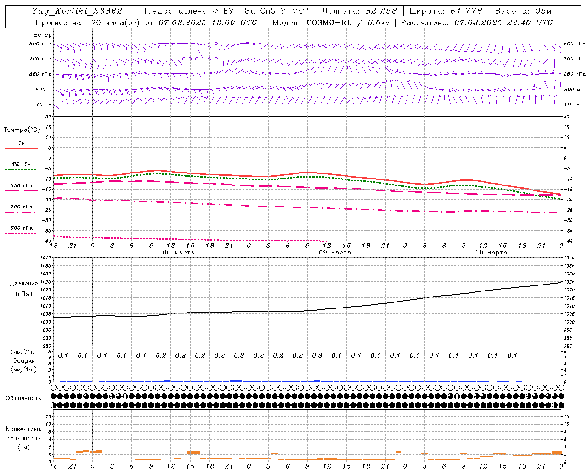The width and height of the screenshot is (588, 470).
Task: Select the text Предоставлено ФГБУ "ЗапСиб УГМС"
Action: click(x=224, y=11)
